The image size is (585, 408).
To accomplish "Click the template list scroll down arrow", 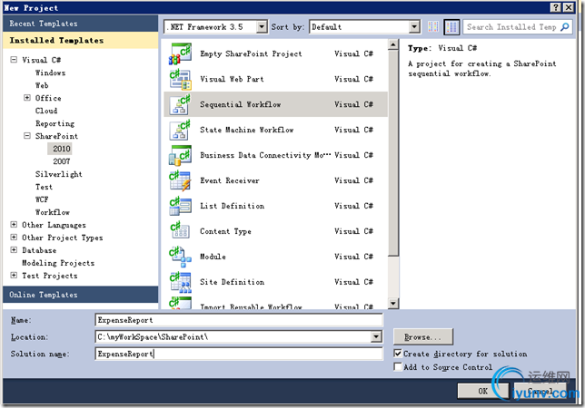I will (x=392, y=304).
